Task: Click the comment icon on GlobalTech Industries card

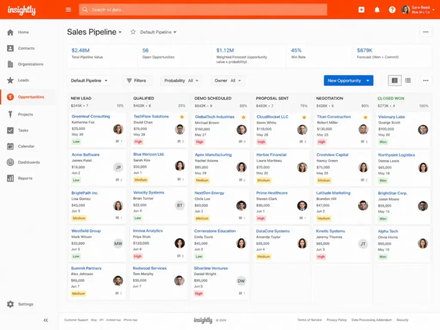Action: [x=241, y=142]
